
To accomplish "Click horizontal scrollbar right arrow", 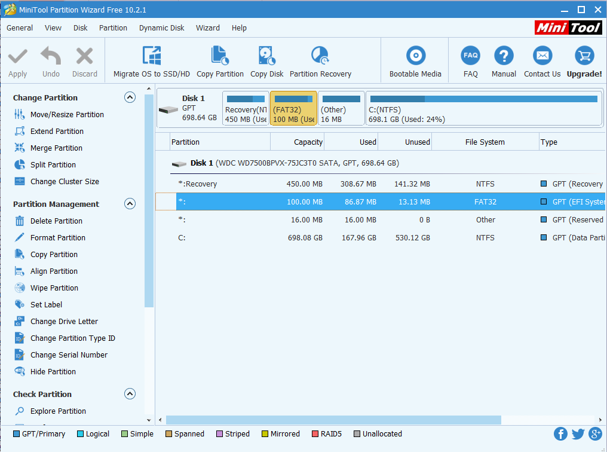I will click(x=600, y=420).
